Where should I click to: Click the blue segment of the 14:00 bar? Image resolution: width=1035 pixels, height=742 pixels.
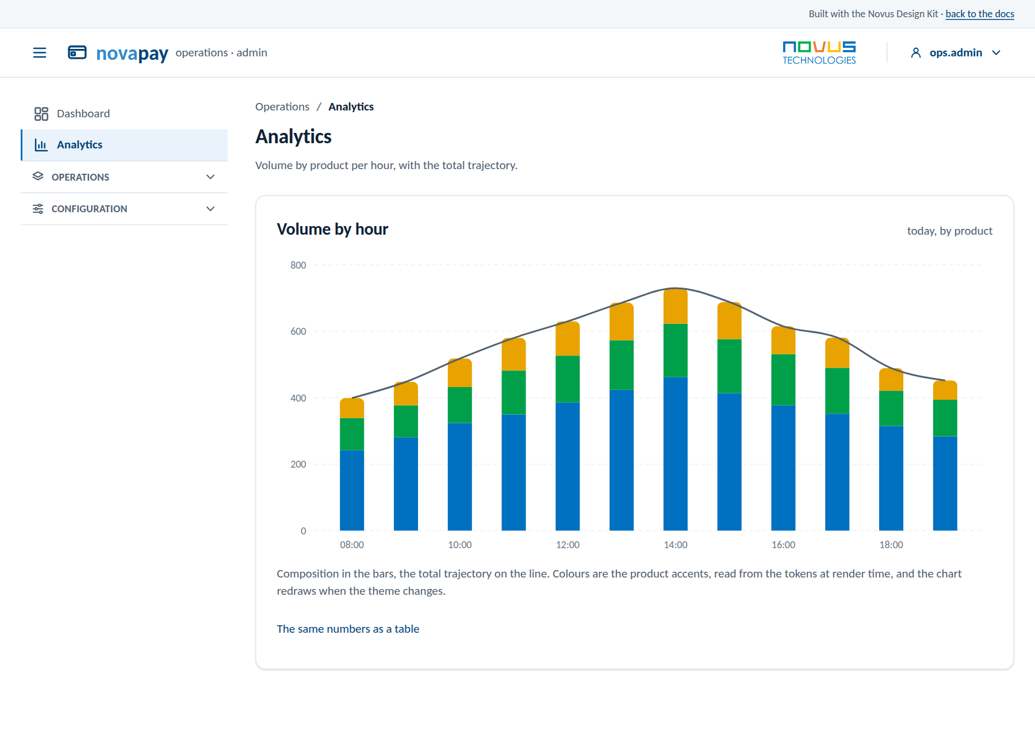(x=676, y=454)
